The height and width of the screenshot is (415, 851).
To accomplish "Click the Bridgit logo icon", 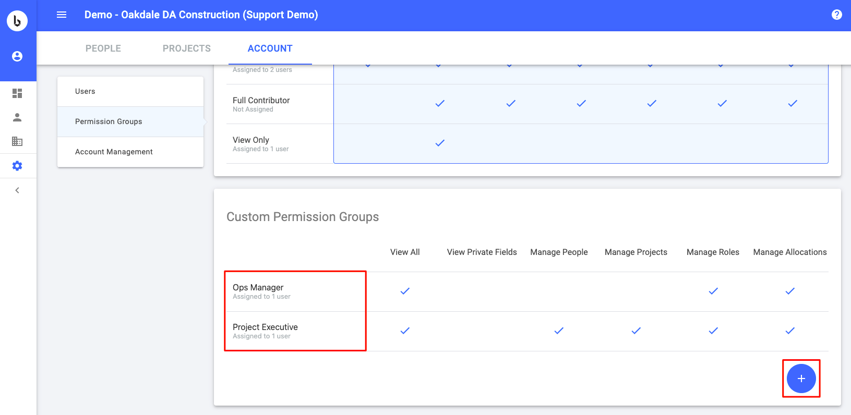I will click(x=17, y=21).
